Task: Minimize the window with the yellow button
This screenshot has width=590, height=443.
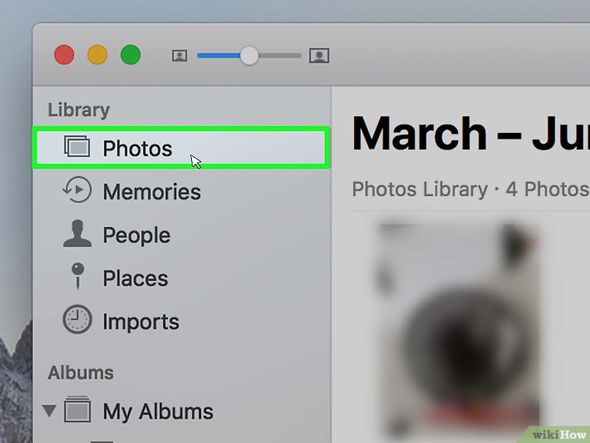Action: (x=97, y=55)
